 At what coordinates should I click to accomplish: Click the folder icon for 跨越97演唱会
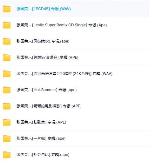[x=7, y=57]
